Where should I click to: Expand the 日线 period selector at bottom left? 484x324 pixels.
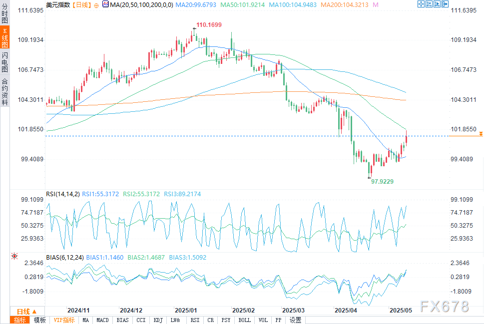click(27, 311)
